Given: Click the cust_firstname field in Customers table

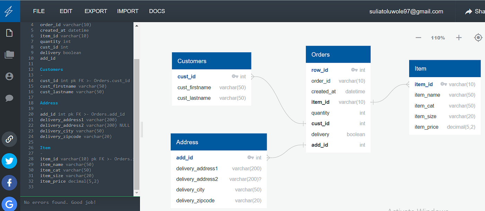Looking at the screenshot, I should click(211, 87).
